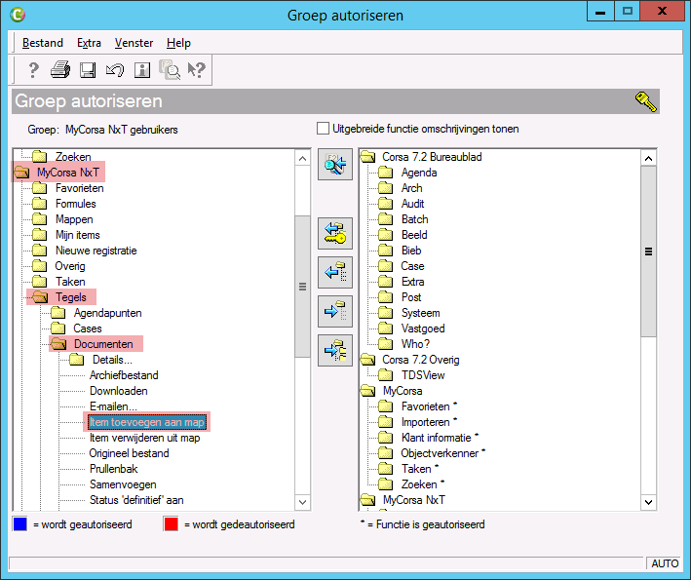Open the Bestand menu
This screenshot has width=691, height=580.
coord(43,43)
